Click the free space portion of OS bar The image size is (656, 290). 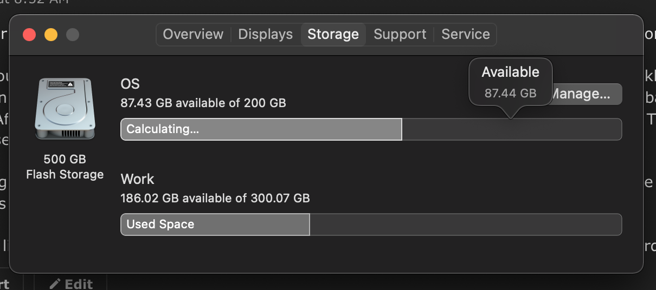coord(512,129)
